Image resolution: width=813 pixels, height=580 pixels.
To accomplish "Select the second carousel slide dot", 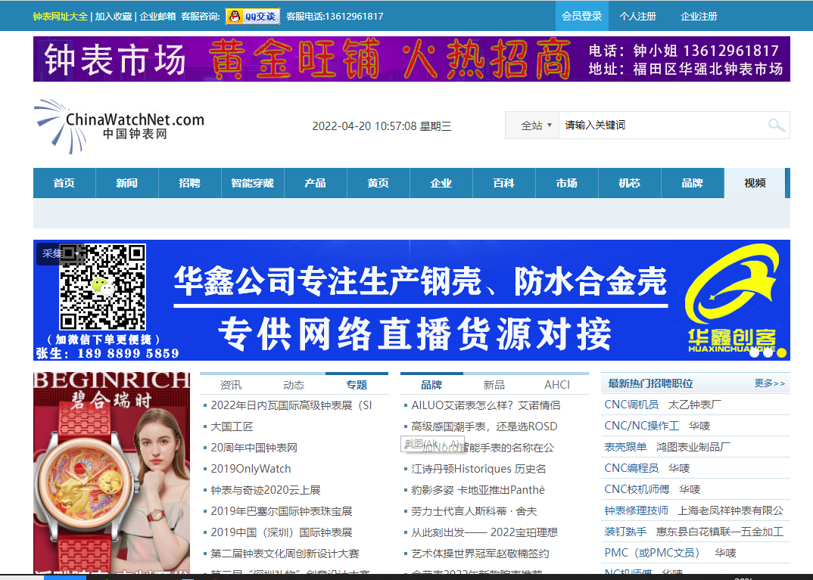I will (768, 352).
